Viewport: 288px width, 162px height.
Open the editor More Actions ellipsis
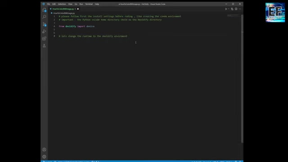coord(240,9)
